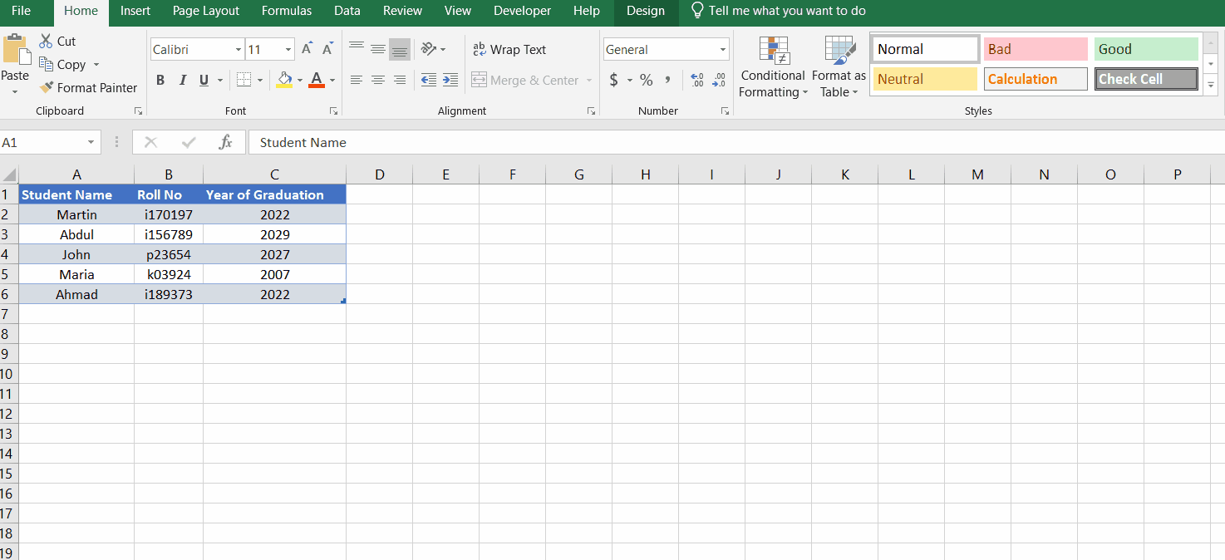This screenshot has height=560, width=1225.
Task: Increase font size with larger A icon
Action: point(307,49)
